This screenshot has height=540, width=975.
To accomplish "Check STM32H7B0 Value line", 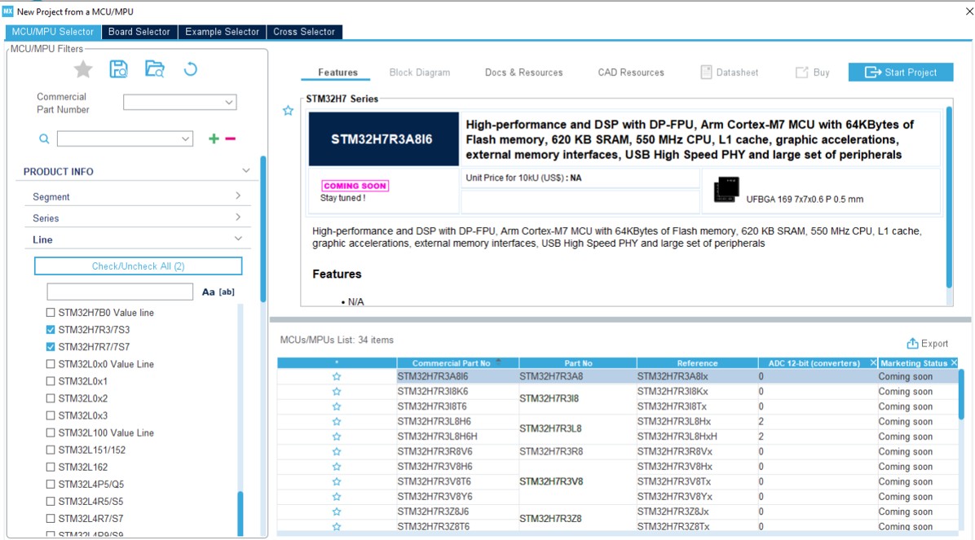I will tap(51, 313).
